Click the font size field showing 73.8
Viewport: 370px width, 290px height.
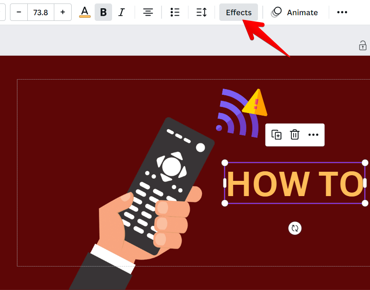pyautogui.click(x=40, y=12)
